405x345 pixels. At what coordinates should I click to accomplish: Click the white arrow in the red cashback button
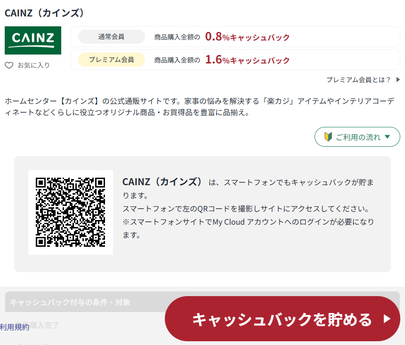click(x=387, y=319)
